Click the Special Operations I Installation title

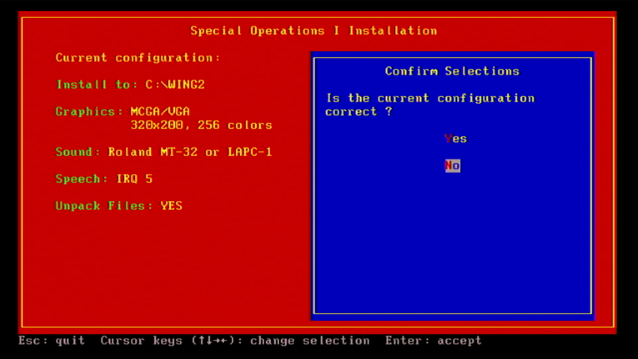[x=313, y=31]
